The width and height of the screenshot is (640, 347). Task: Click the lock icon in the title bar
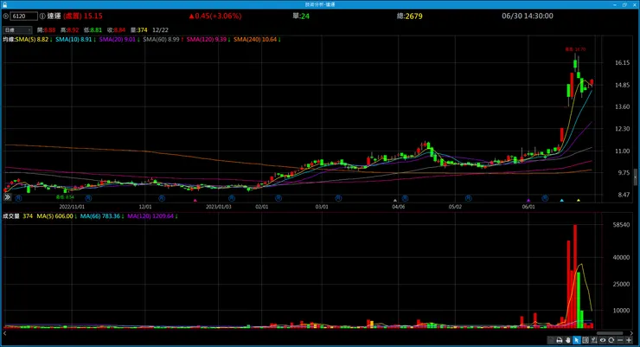(5, 4)
